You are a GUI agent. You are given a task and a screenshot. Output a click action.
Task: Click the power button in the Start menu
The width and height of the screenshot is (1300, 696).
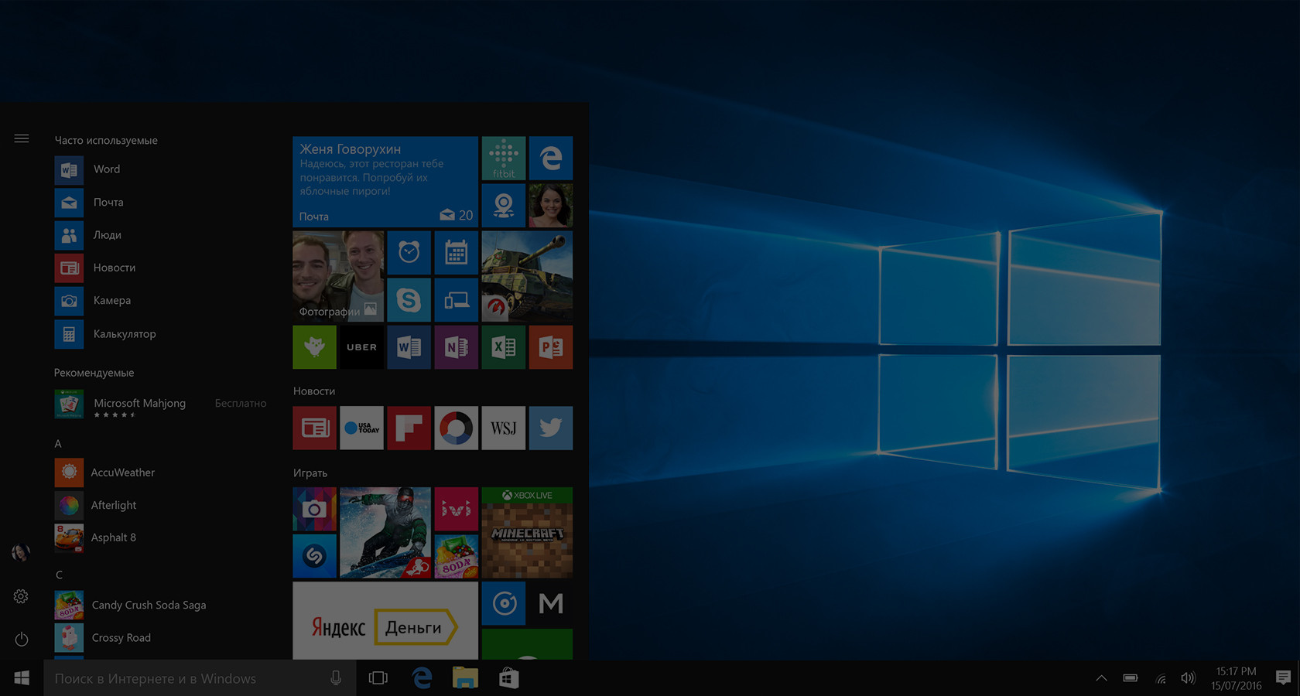tap(21, 640)
